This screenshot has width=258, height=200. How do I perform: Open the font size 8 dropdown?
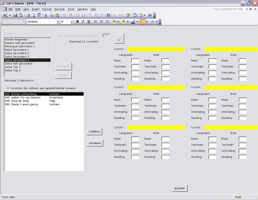coord(72,22)
